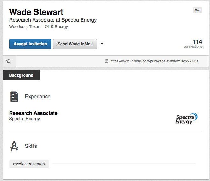The image size is (210, 181).
Task: Click the star save-profile icon
Action: coord(9,61)
